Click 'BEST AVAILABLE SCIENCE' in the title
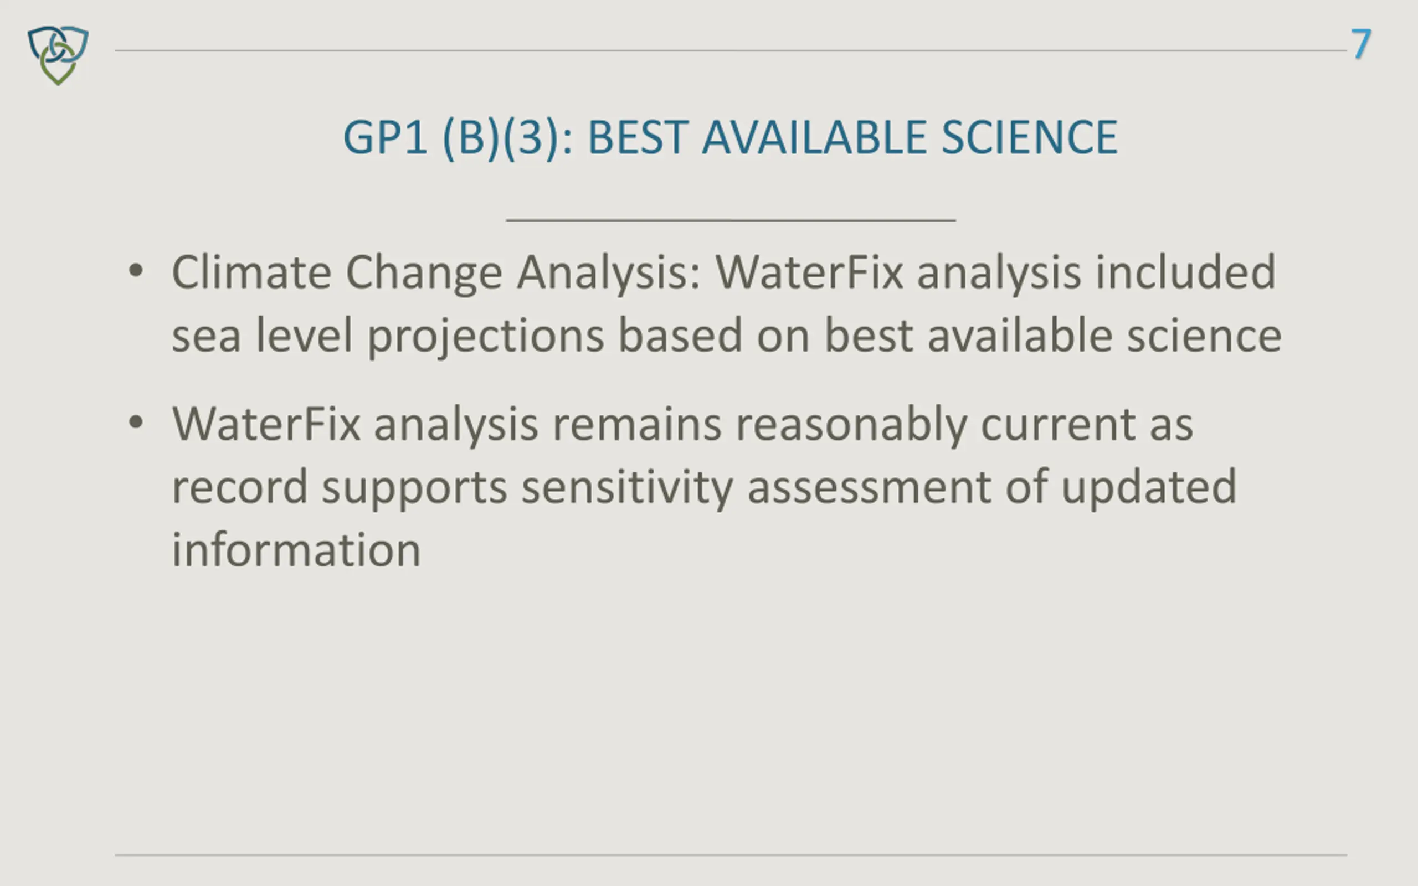Screen dimensions: 1418x886 click(x=852, y=137)
